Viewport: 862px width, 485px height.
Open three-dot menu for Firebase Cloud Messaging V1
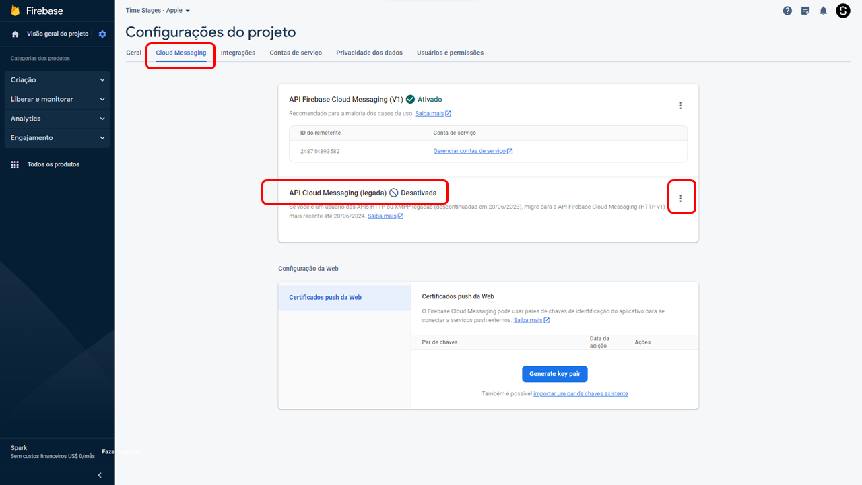(680, 106)
